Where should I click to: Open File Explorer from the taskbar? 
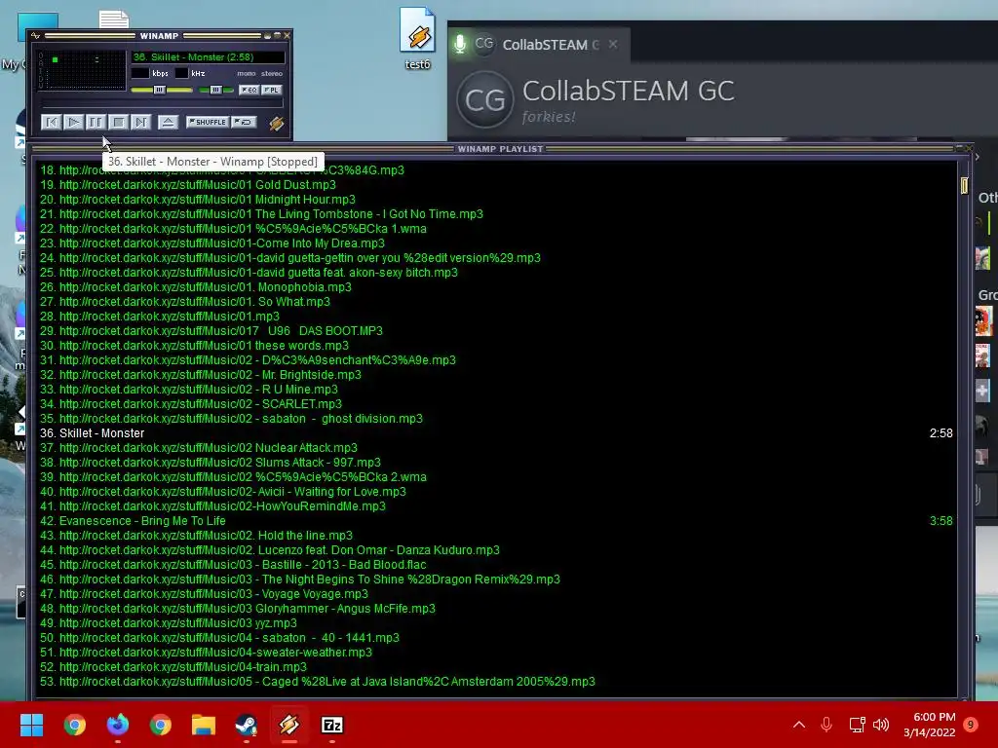click(x=204, y=725)
